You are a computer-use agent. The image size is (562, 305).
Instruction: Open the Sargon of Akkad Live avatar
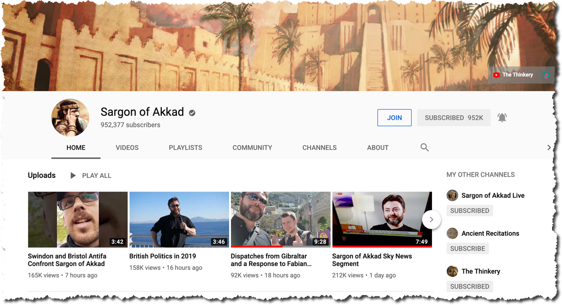[452, 195]
